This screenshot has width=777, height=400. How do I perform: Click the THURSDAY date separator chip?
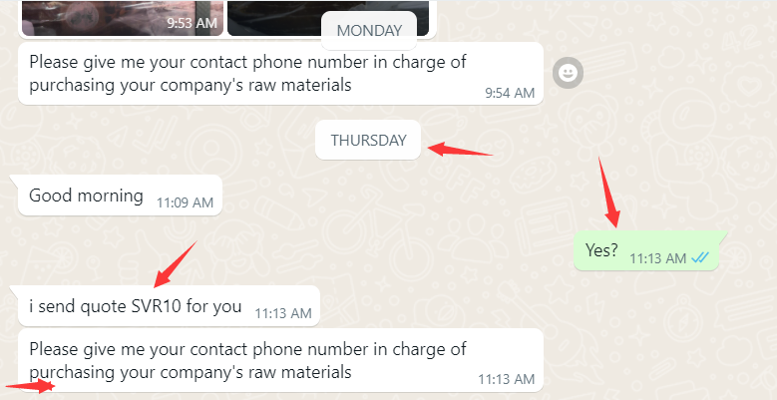[x=368, y=141]
